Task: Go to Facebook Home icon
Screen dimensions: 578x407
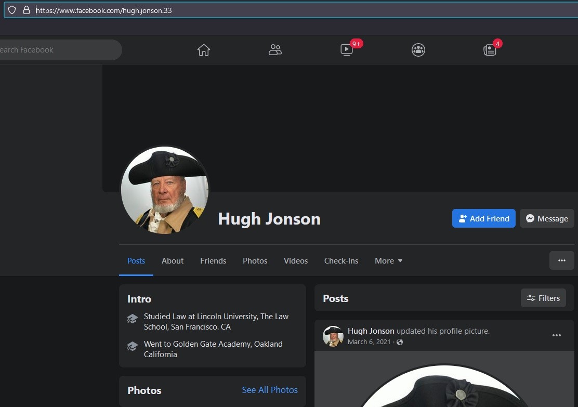Action: pyautogui.click(x=204, y=50)
